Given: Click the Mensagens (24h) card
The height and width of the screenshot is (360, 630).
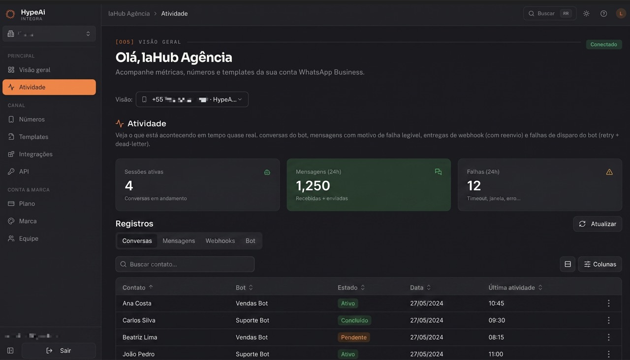Looking at the screenshot, I should (x=369, y=185).
